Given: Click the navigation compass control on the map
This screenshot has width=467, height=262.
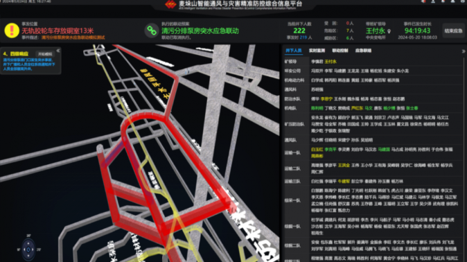Looking at the screenshot, I should (28, 250).
